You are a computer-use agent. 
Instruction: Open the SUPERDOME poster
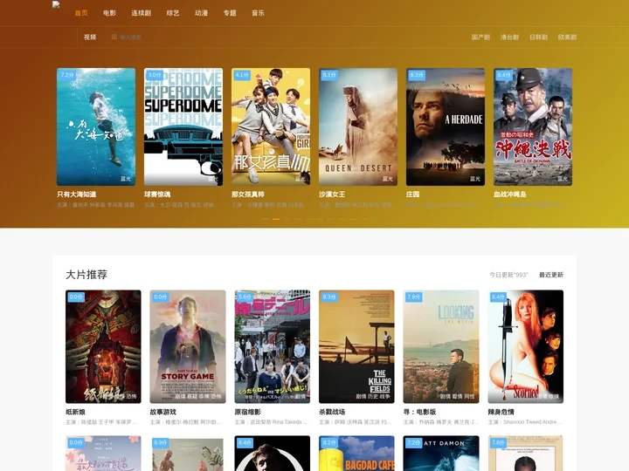(183, 126)
